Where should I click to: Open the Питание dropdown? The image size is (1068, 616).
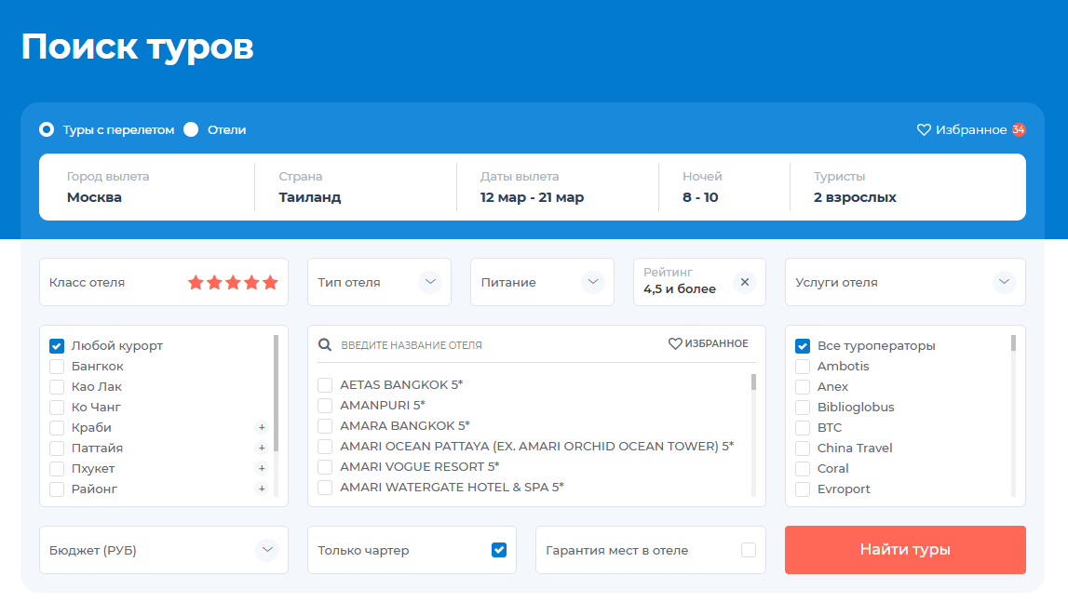pos(593,281)
